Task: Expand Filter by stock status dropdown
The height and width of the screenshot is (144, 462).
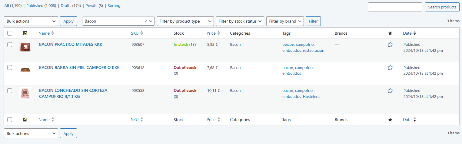Action: (x=240, y=21)
